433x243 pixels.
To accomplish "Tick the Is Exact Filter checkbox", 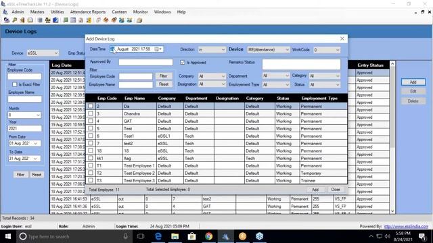I will (15, 84).
